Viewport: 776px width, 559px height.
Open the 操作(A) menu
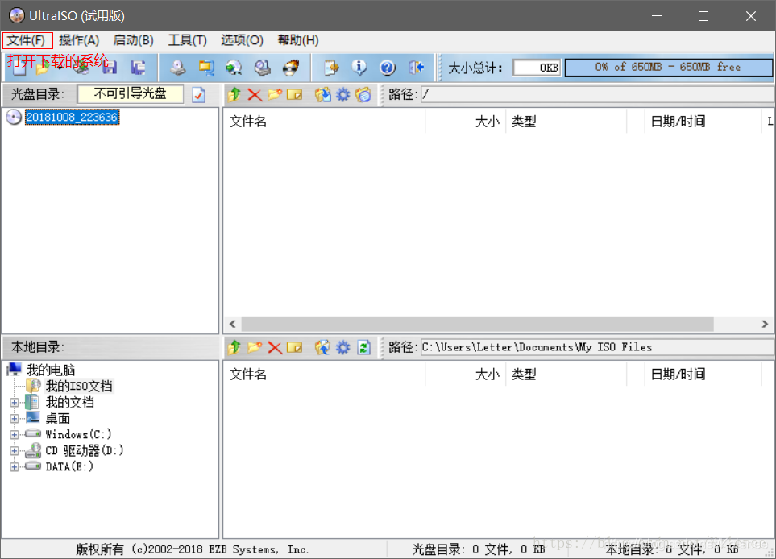(79, 40)
